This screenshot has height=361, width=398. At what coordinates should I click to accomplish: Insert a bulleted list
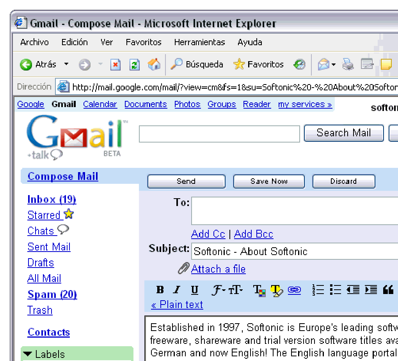tap(335, 290)
